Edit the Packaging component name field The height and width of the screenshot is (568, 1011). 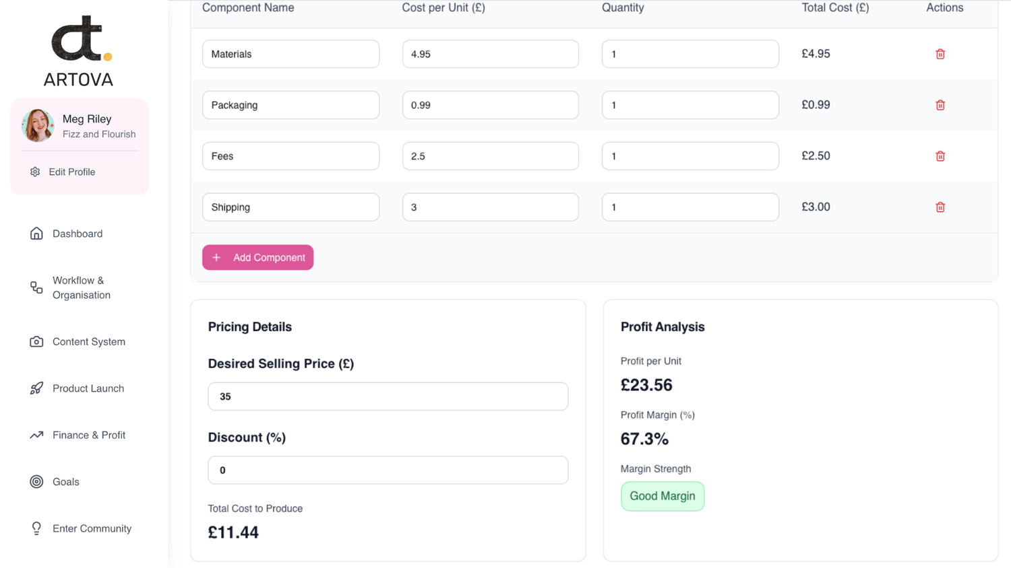pos(290,105)
